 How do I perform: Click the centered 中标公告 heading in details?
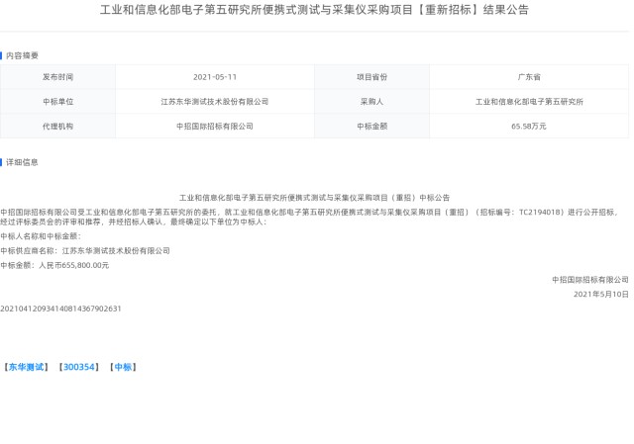point(314,198)
